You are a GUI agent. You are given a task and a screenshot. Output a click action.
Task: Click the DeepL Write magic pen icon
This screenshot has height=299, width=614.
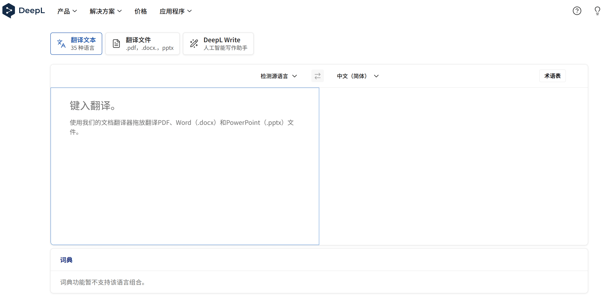(194, 44)
